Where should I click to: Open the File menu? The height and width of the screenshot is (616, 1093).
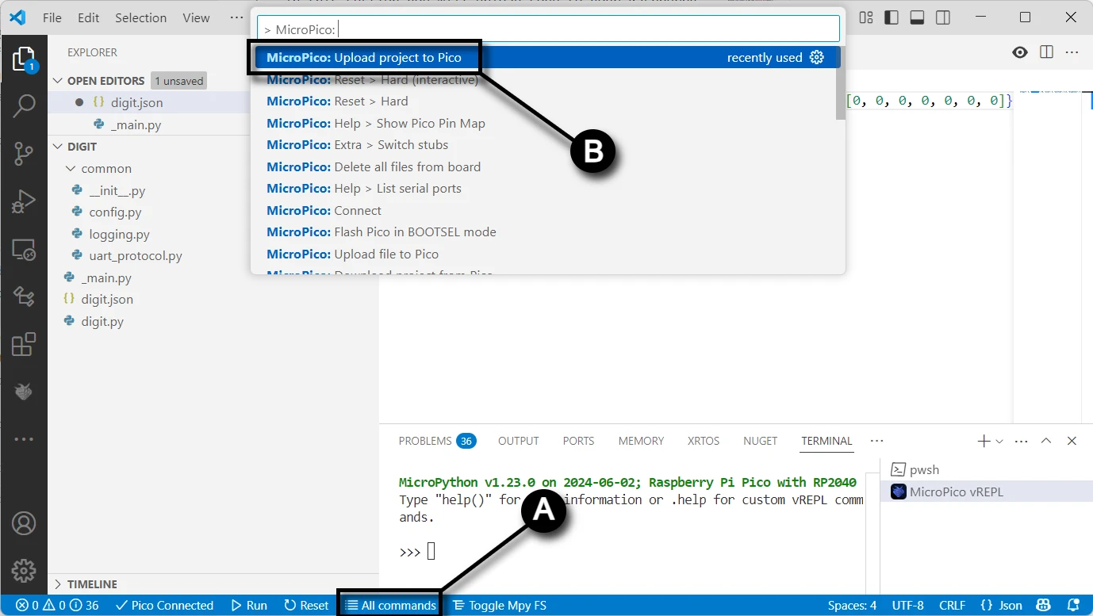[52, 17]
